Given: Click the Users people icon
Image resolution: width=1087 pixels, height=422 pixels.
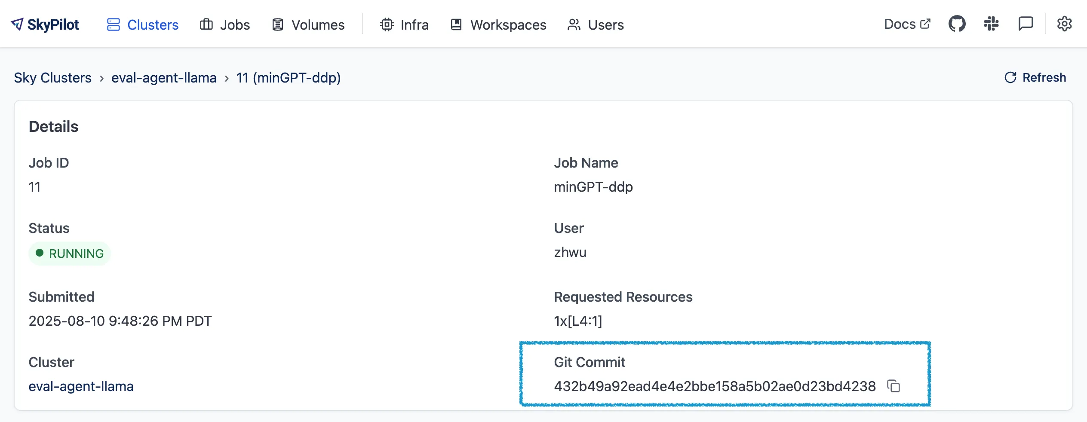Looking at the screenshot, I should [573, 24].
